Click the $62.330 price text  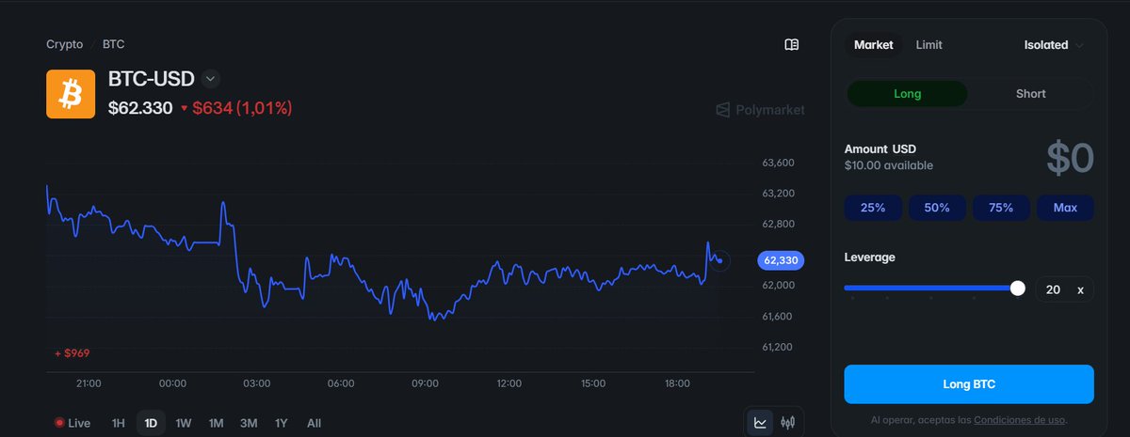pos(140,108)
